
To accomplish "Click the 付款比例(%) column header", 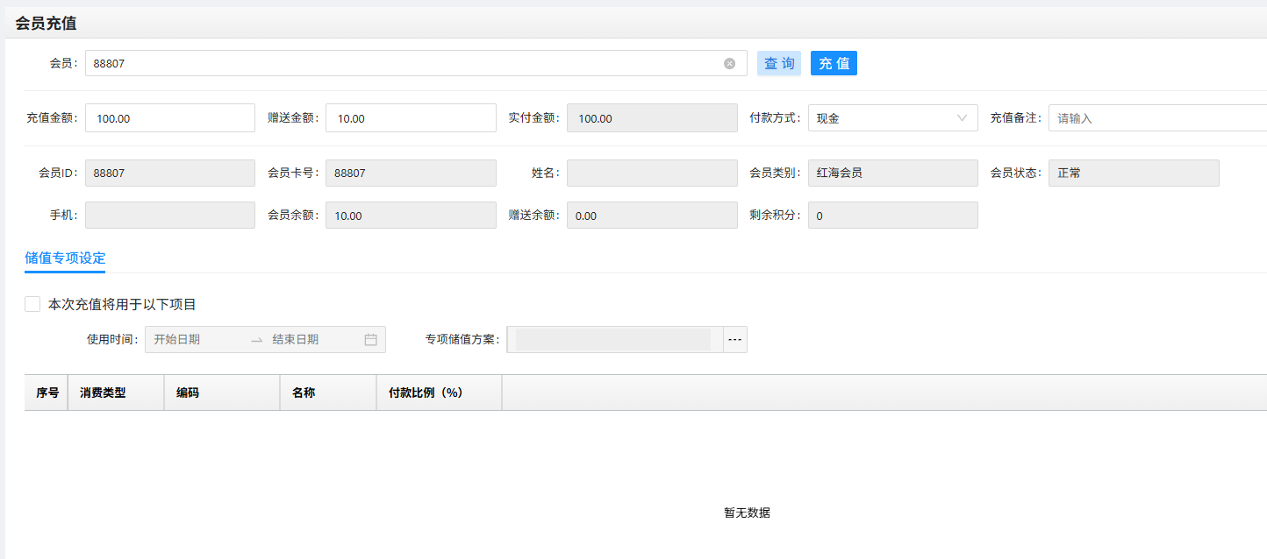I will point(425,393).
